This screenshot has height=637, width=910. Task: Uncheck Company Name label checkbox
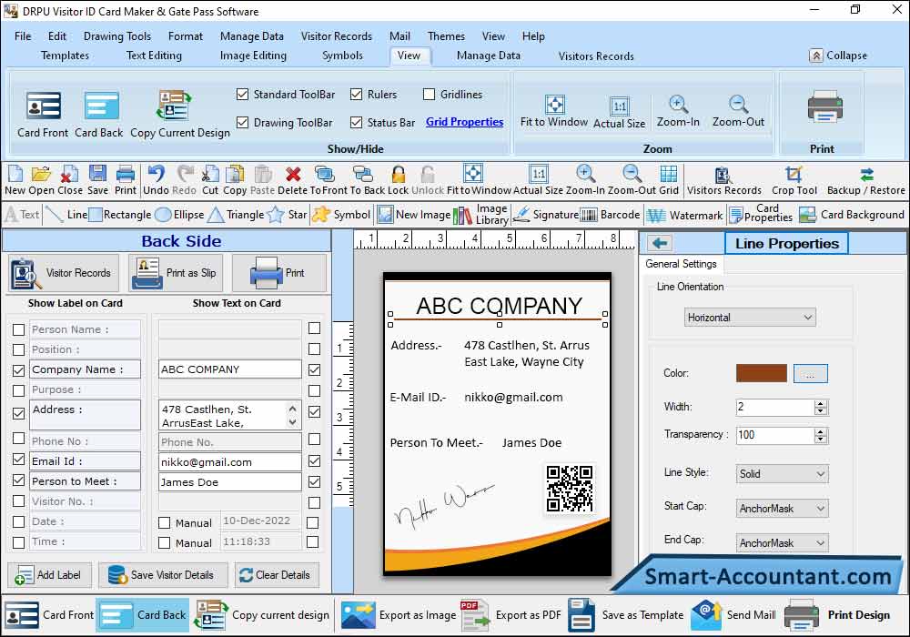[x=18, y=370]
